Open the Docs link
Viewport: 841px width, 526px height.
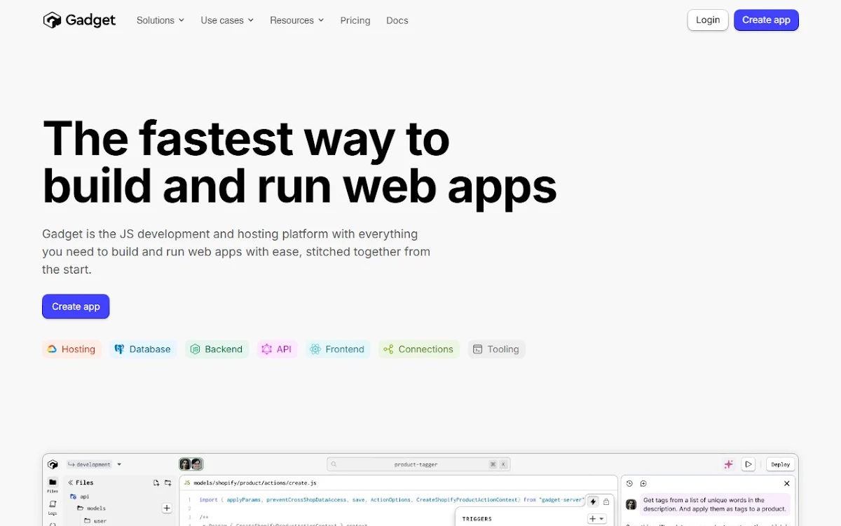click(x=397, y=20)
